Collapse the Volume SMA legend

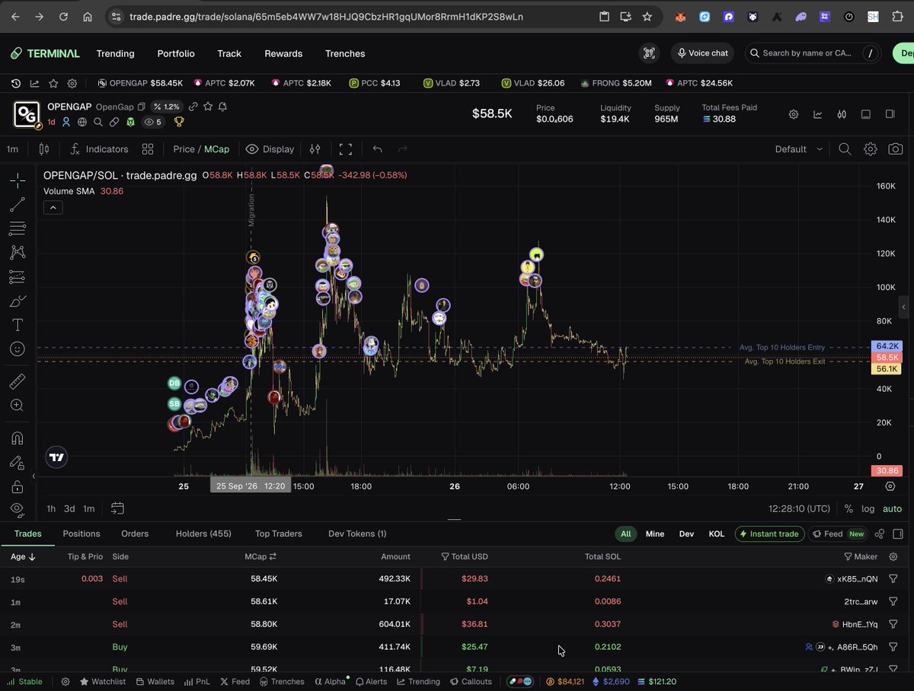(53, 207)
